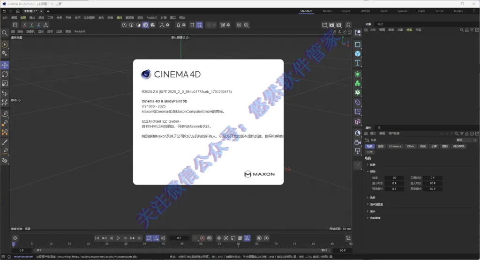Go to end of animation
Image resolution: width=480 pixels, height=260 pixels.
[x=140, y=238]
